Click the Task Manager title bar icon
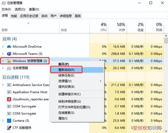The width and height of the screenshot is (168, 133). click(4, 3)
